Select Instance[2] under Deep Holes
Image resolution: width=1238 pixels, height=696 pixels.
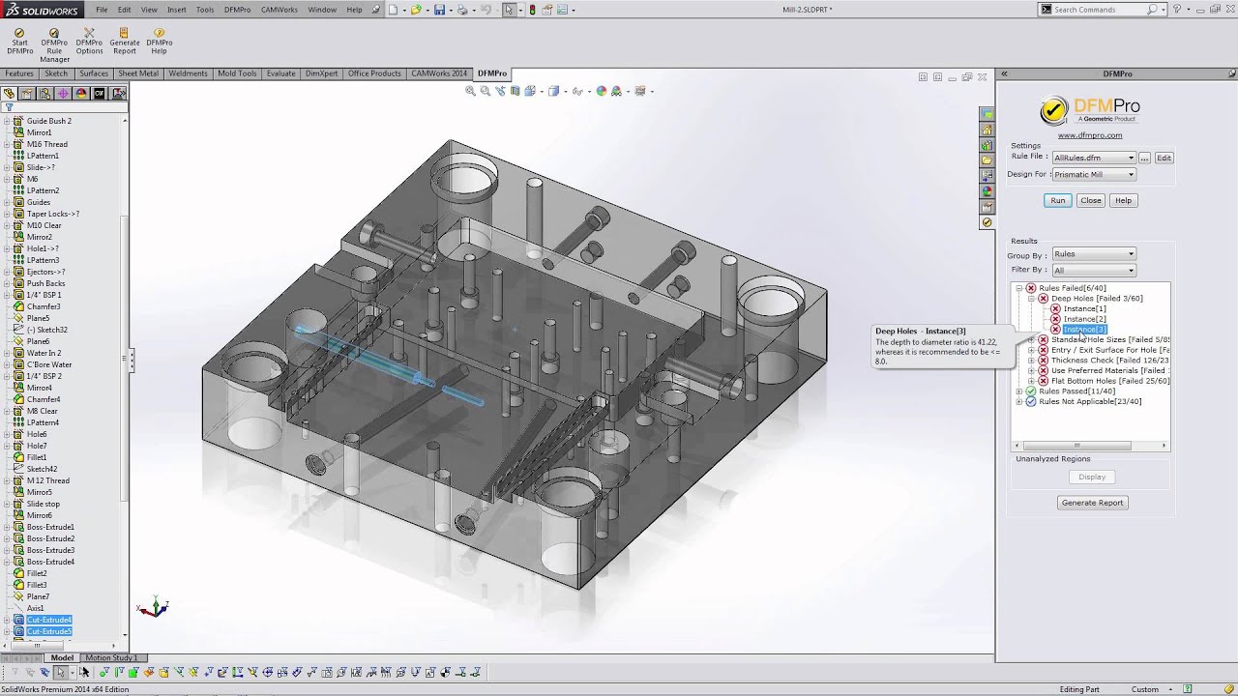click(x=1084, y=319)
